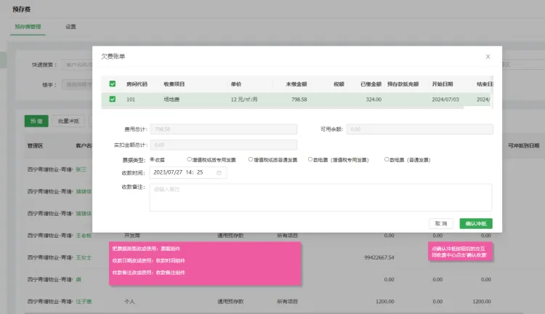Select 数电票（普通发票）radio option
The image size is (545, 314).
pos(387,160)
